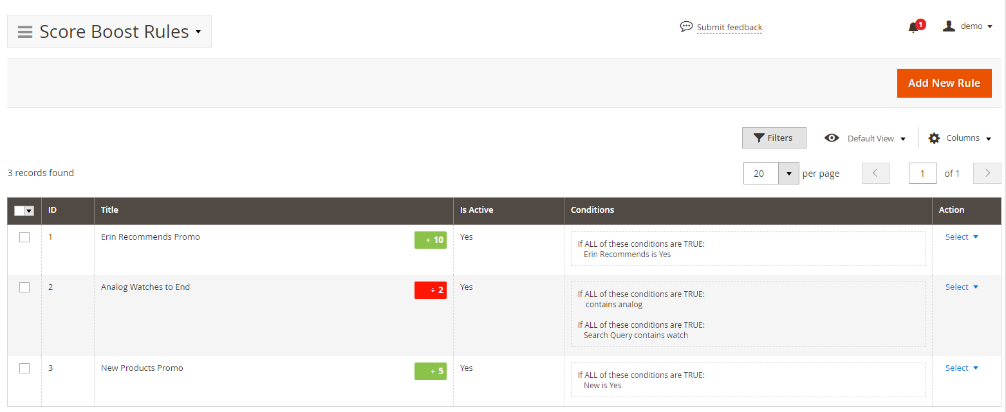Tick the New Products Promo row checkbox
1006x412 pixels.
(x=24, y=368)
